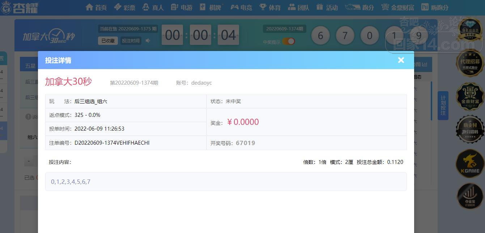
Task: Click the 325 - 0.0% rebate mode value
Action: tap(88, 115)
